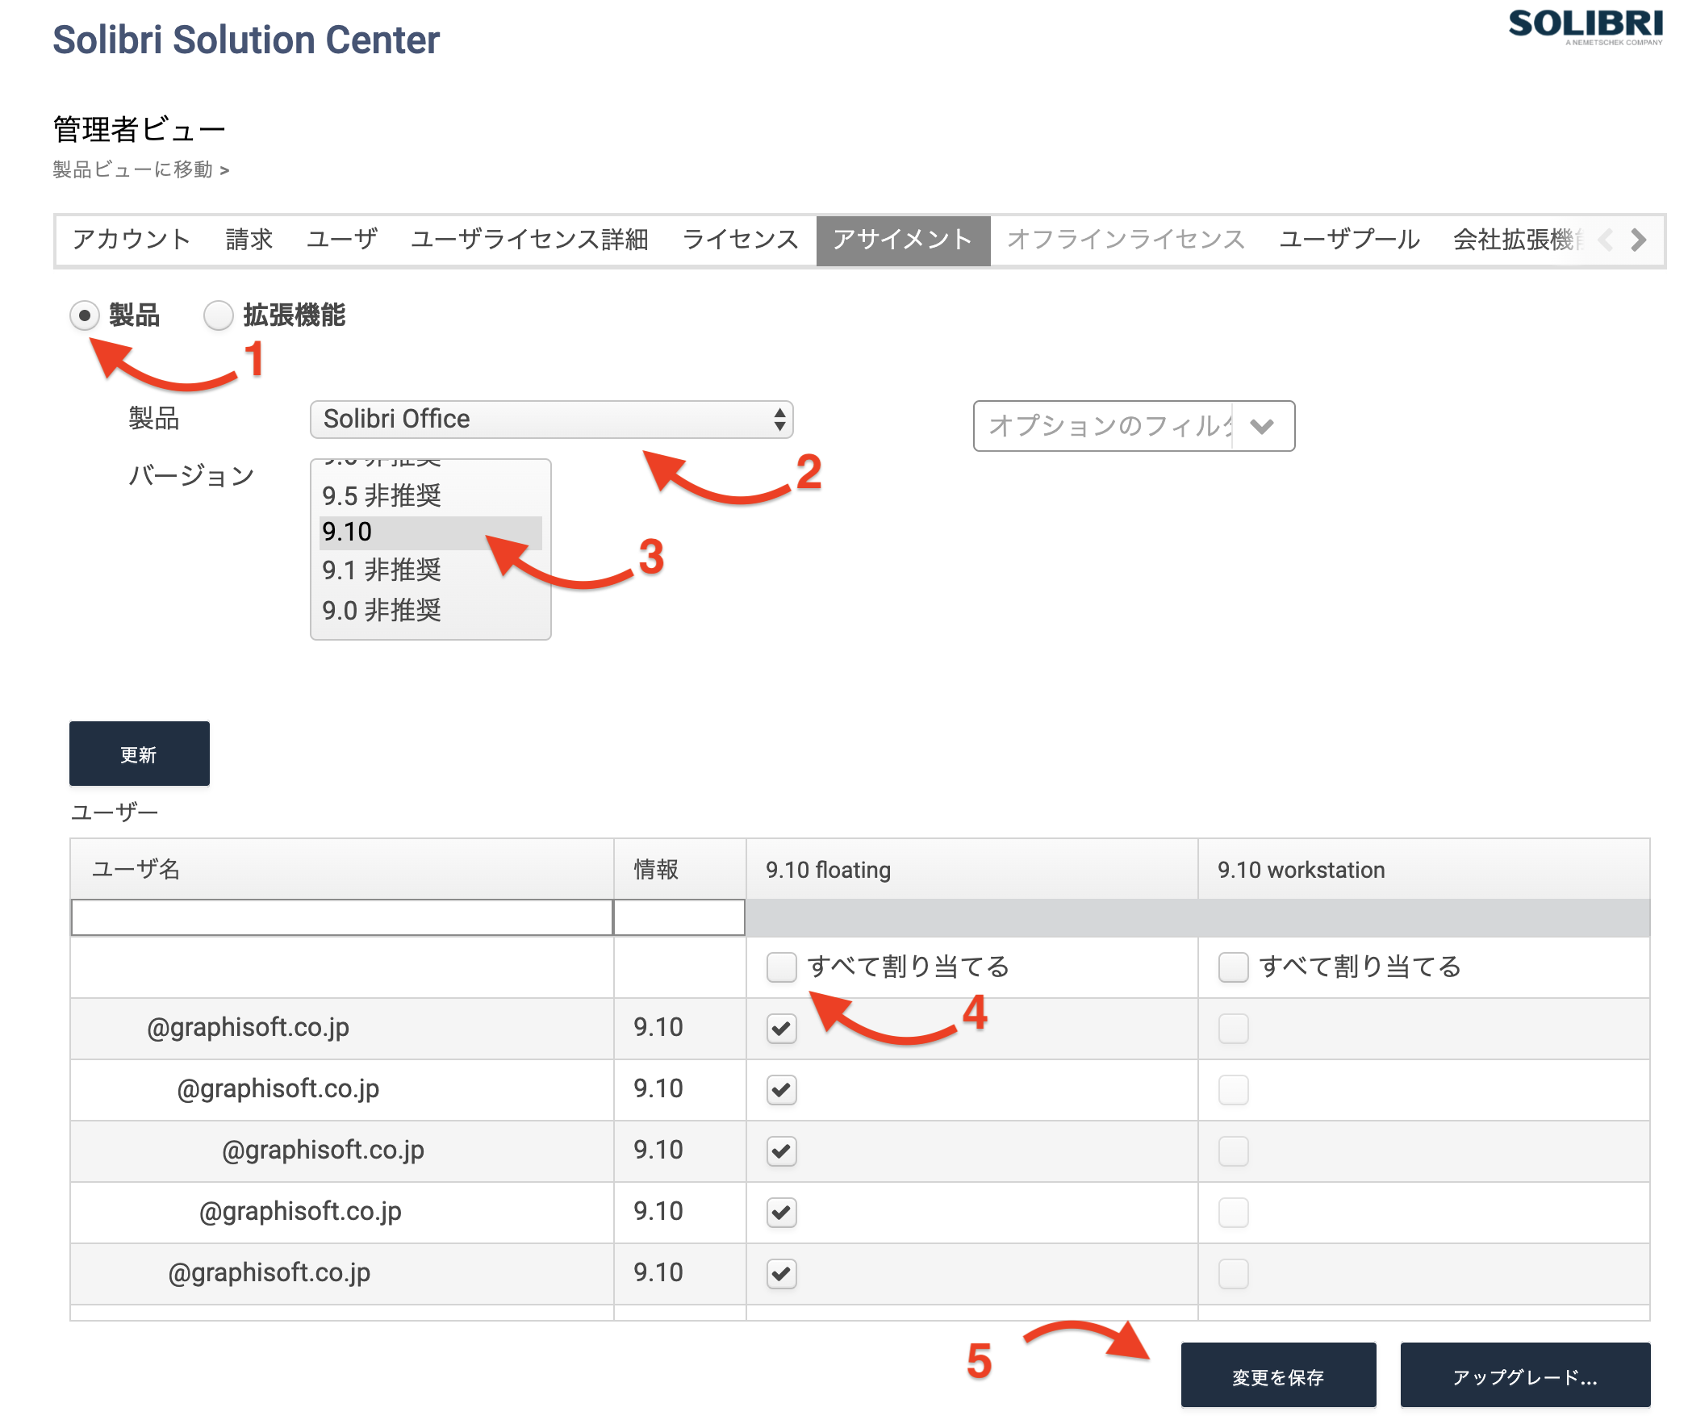Select version 9.10 in list
Screen dimensions: 1688x1420
pyautogui.click(x=431, y=532)
